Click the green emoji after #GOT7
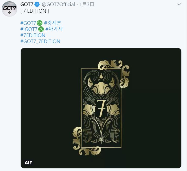187x171 pixels. pyautogui.click(x=40, y=23)
